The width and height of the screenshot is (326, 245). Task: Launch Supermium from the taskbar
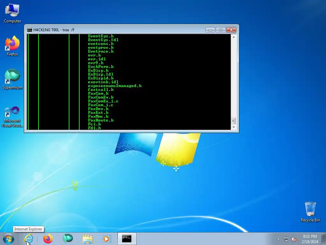(x=68, y=239)
